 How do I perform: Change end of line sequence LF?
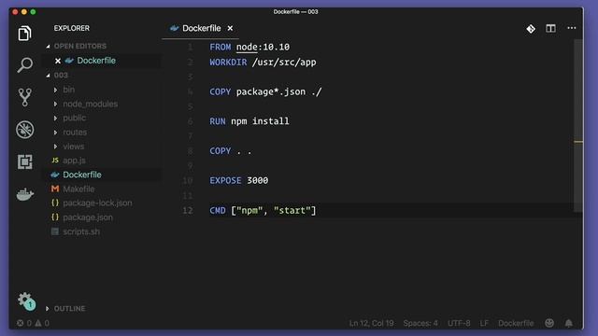(484, 323)
